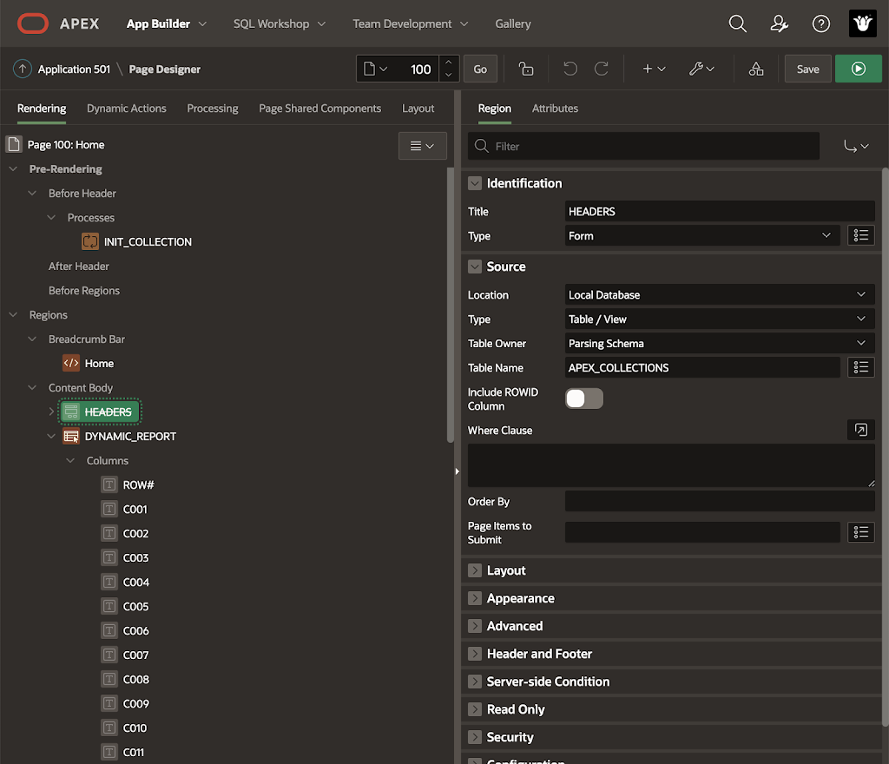Open the Source Type Table / View dropdown
The width and height of the screenshot is (889, 764).
[720, 319]
